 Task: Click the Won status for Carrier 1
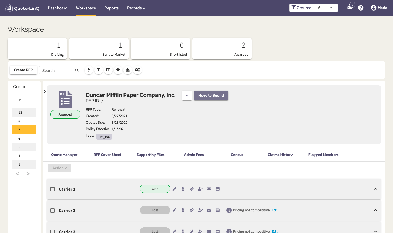coord(155,189)
